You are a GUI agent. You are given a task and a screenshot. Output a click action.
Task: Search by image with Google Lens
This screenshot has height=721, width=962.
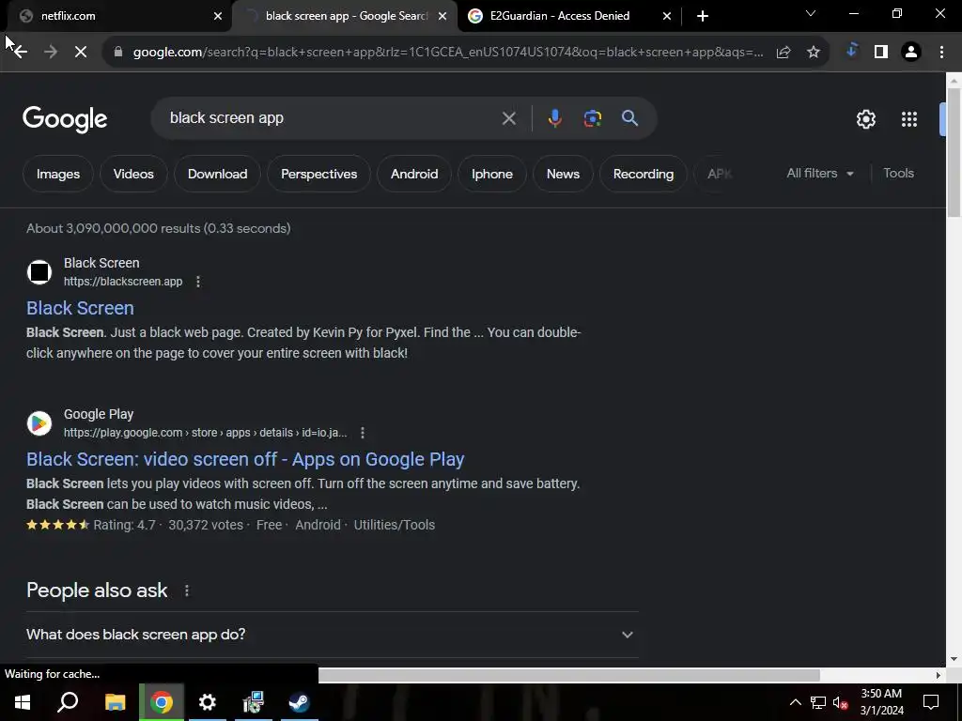point(593,118)
